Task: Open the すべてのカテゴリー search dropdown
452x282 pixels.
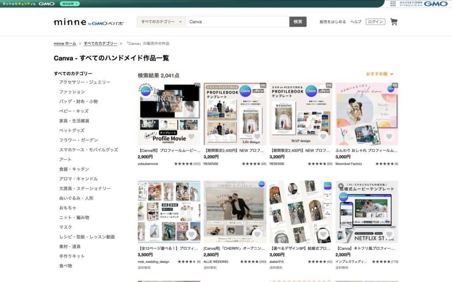Action: [161, 22]
